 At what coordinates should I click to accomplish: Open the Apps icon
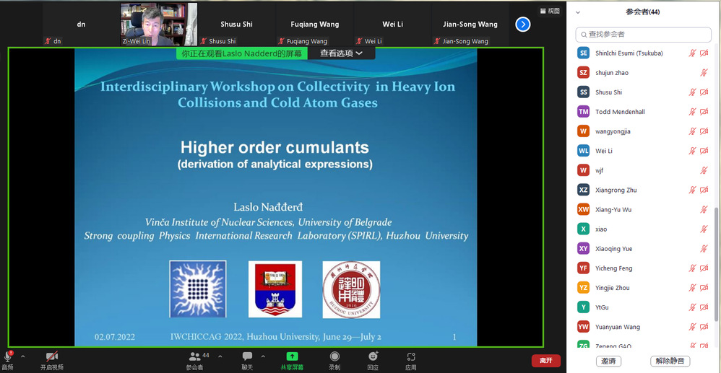[x=411, y=356]
